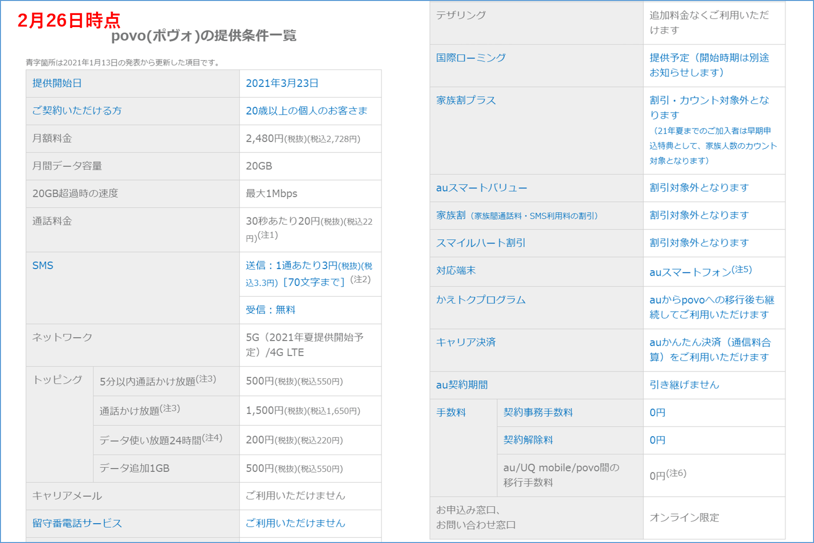The height and width of the screenshot is (543, 814).
Task: Click the '対応端末' row label
Action: pyautogui.click(x=456, y=271)
